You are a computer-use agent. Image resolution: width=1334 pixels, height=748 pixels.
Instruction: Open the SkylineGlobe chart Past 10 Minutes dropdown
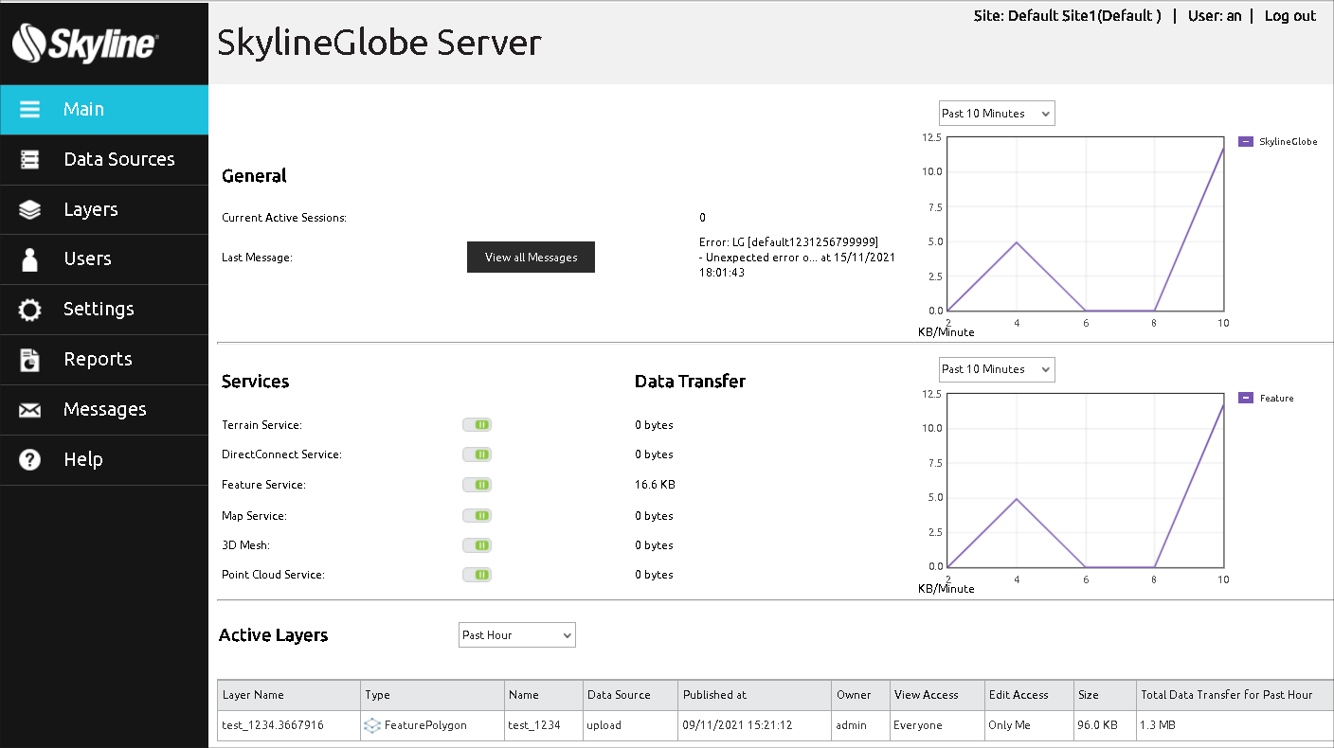click(x=996, y=114)
